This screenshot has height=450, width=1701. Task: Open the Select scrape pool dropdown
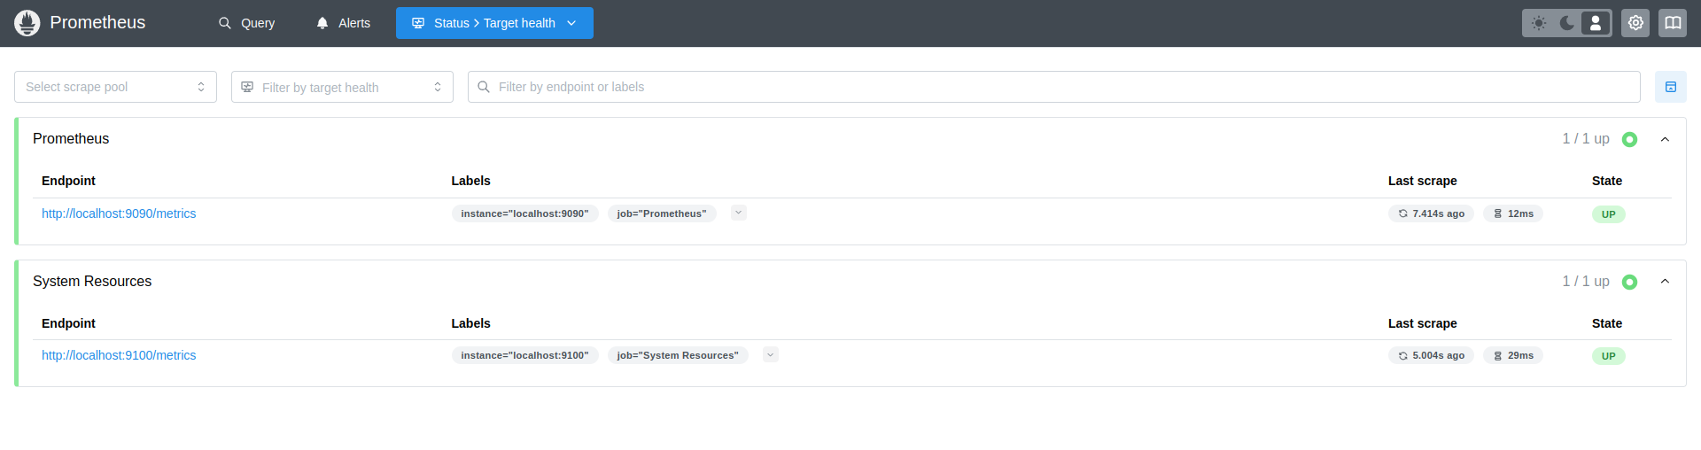(x=115, y=87)
